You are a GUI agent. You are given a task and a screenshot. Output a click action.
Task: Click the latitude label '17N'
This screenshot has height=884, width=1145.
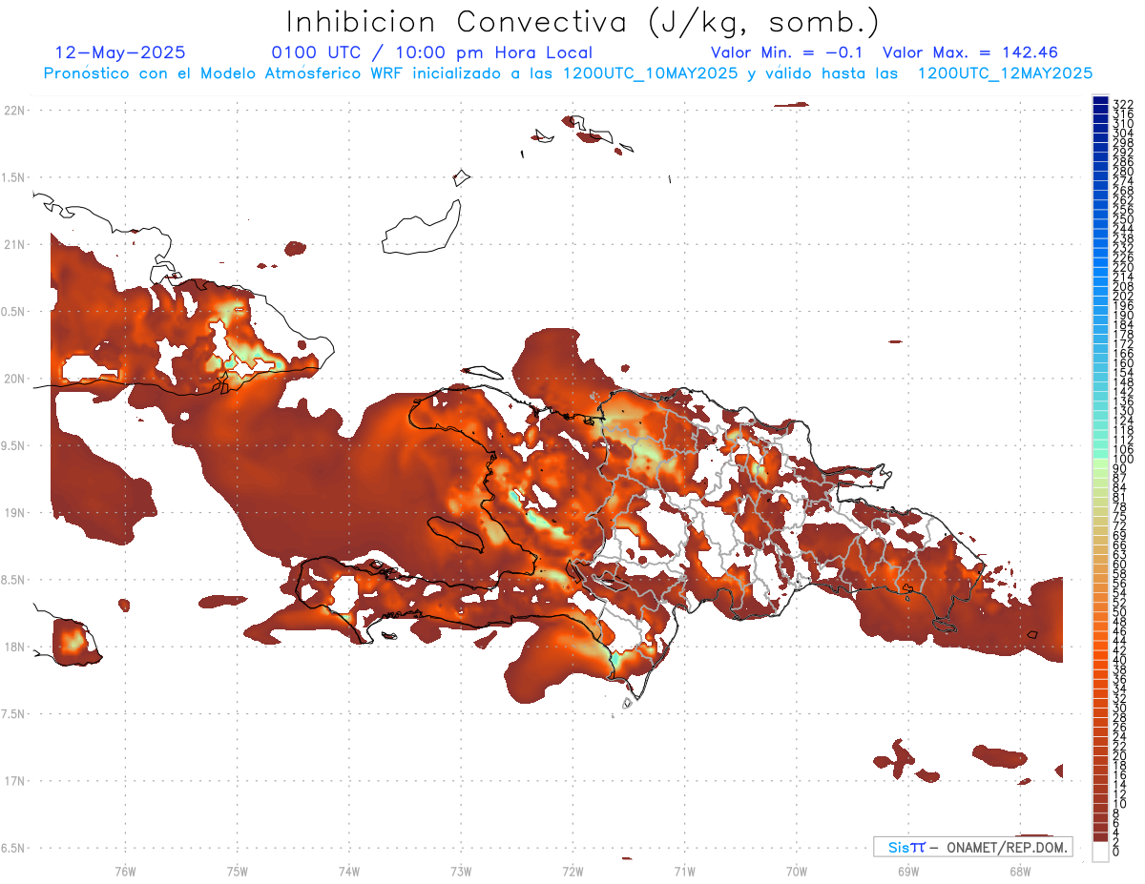click(x=14, y=781)
